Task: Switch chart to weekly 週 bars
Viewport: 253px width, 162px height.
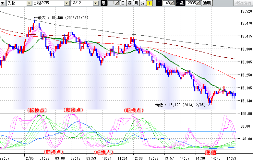Action: [129, 3]
